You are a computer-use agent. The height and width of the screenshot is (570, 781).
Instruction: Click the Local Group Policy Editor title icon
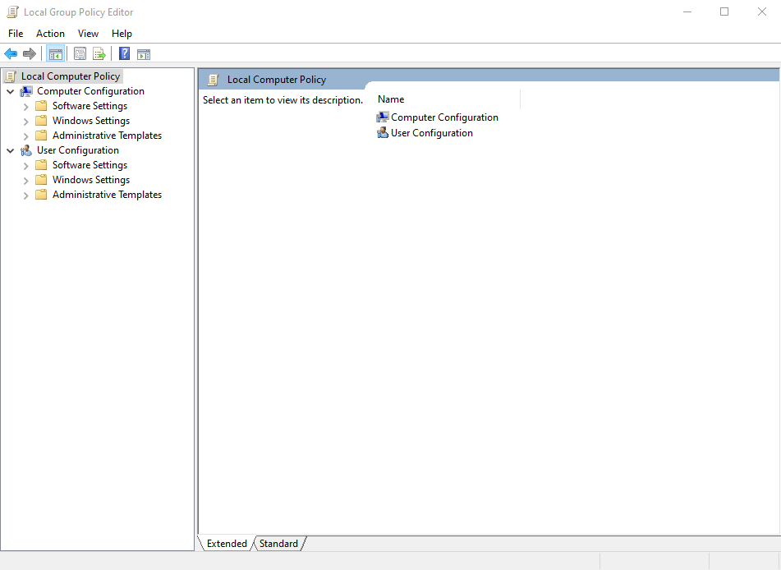[12, 12]
